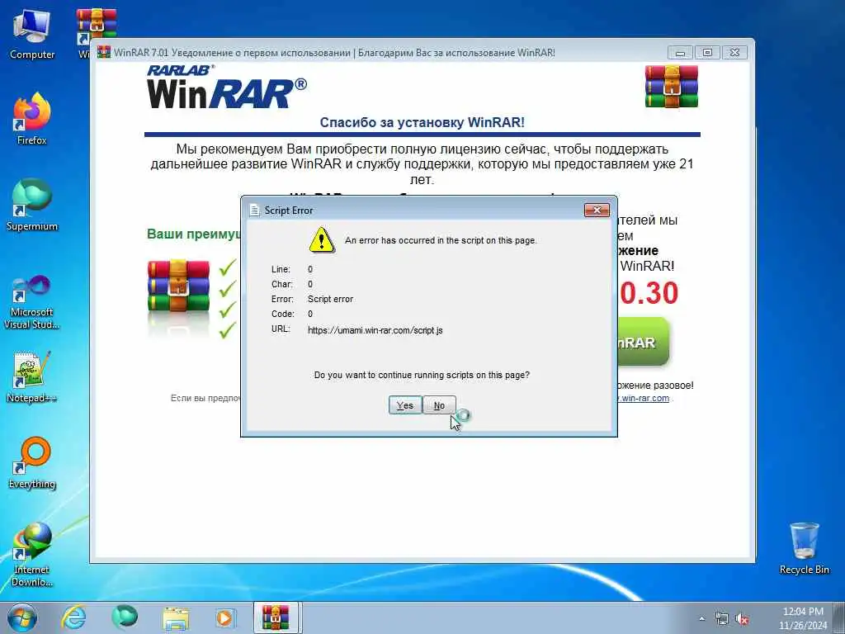Click the first green checkmark in the list

point(228,267)
